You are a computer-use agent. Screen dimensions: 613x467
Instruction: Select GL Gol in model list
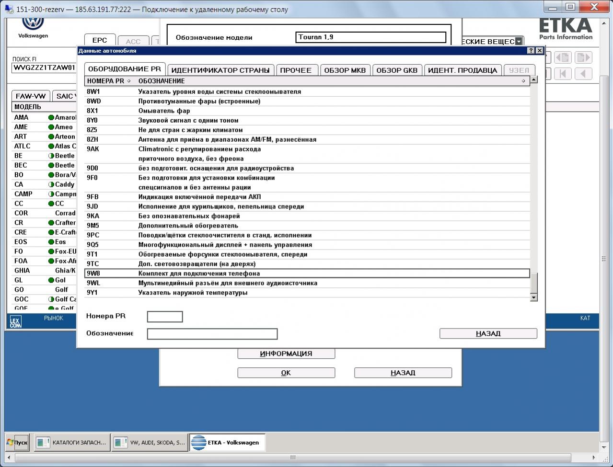pos(44,280)
